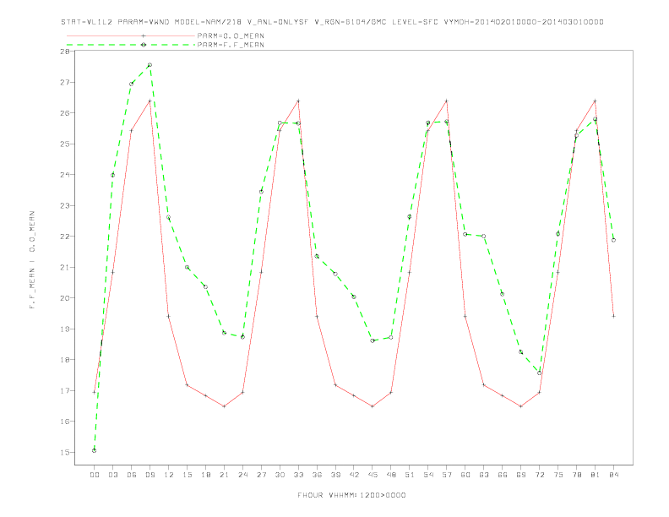Click x-axis tick label 84
669x517 pixels.
(613, 475)
